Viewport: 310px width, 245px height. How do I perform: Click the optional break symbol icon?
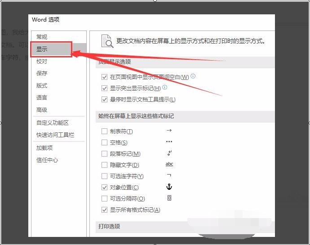pos(169,198)
